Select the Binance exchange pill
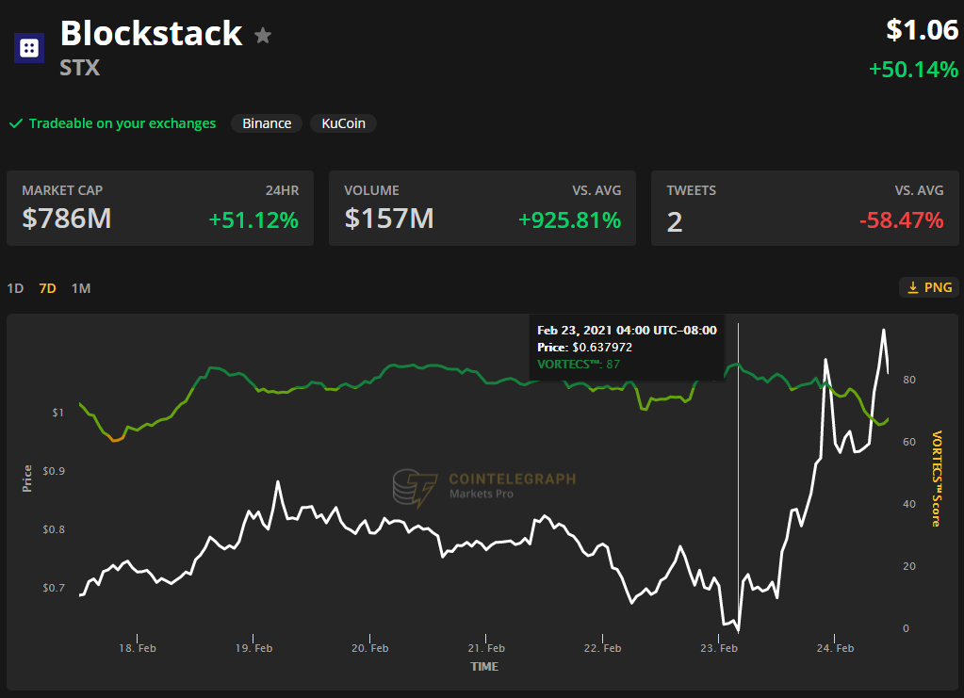Image resolution: width=964 pixels, height=698 pixels. click(267, 123)
